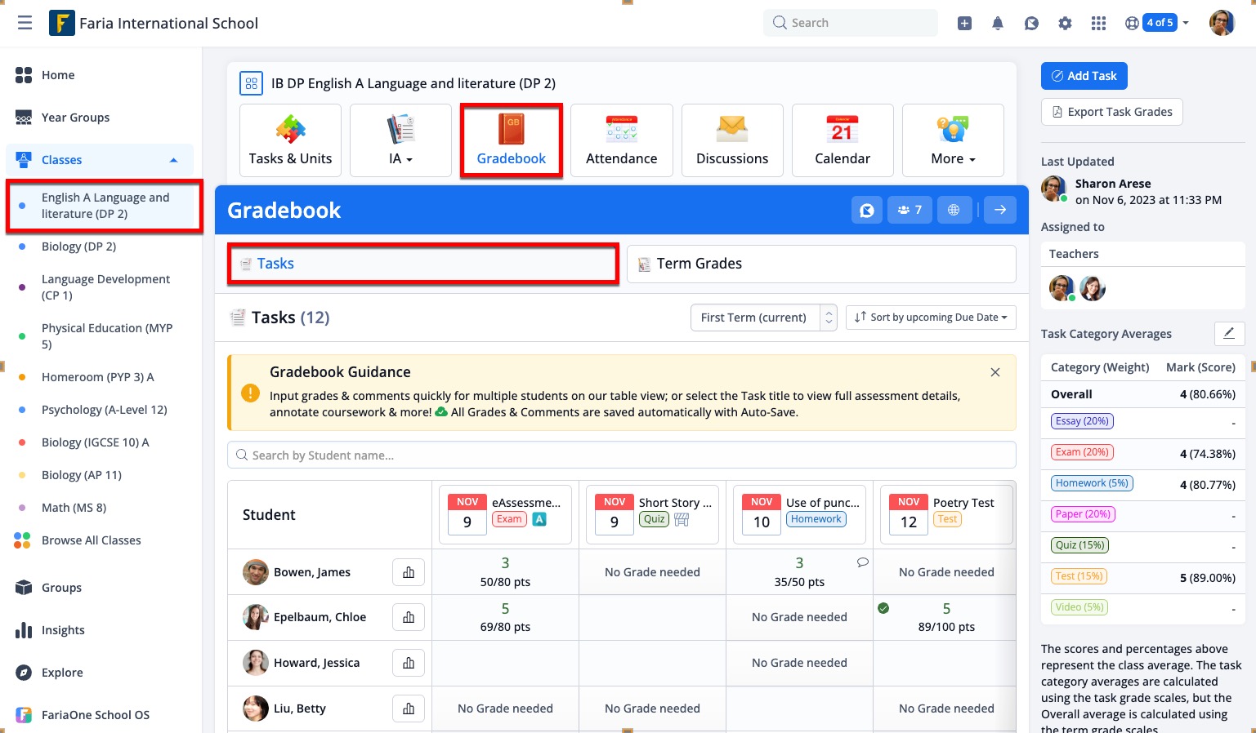Open the Attendance tab
Image resolution: width=1256 pixels, height=733 pixels.
621,140
